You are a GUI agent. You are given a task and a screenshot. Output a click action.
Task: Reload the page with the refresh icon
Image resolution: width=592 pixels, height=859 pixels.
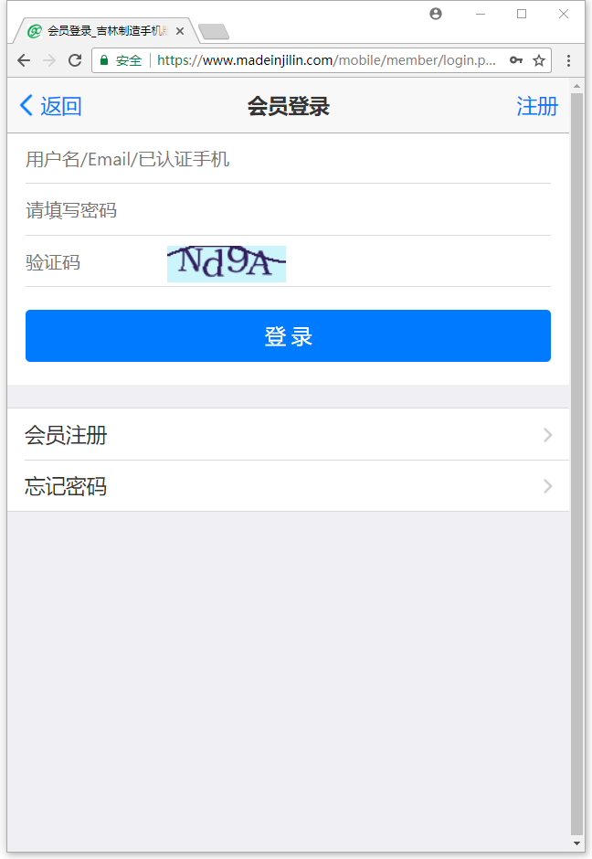pyautogui.click(x=75, y=60)
